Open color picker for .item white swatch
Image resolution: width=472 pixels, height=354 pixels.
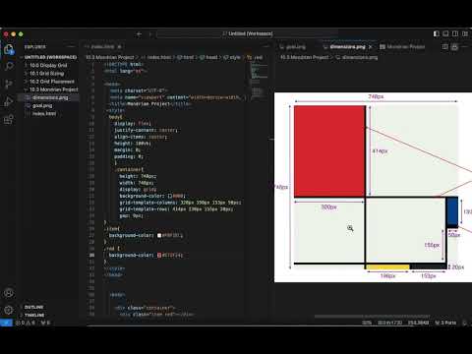click(159, 235)
